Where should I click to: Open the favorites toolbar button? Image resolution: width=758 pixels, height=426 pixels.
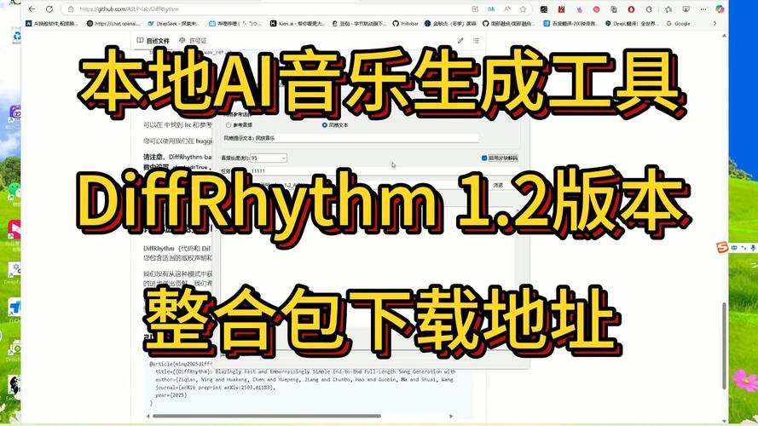tap(668, 9)
